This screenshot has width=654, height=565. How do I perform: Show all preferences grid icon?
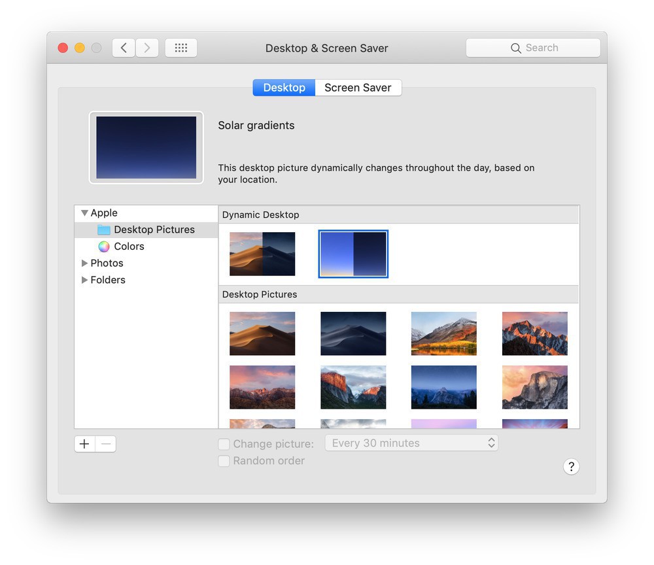pos(181,48)
